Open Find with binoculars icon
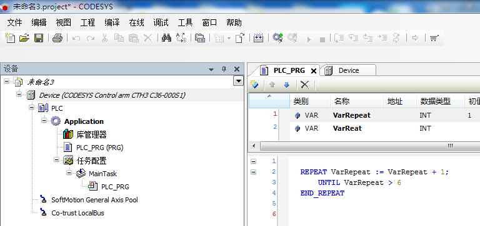 pyautogui.click(x=166, y=38)
